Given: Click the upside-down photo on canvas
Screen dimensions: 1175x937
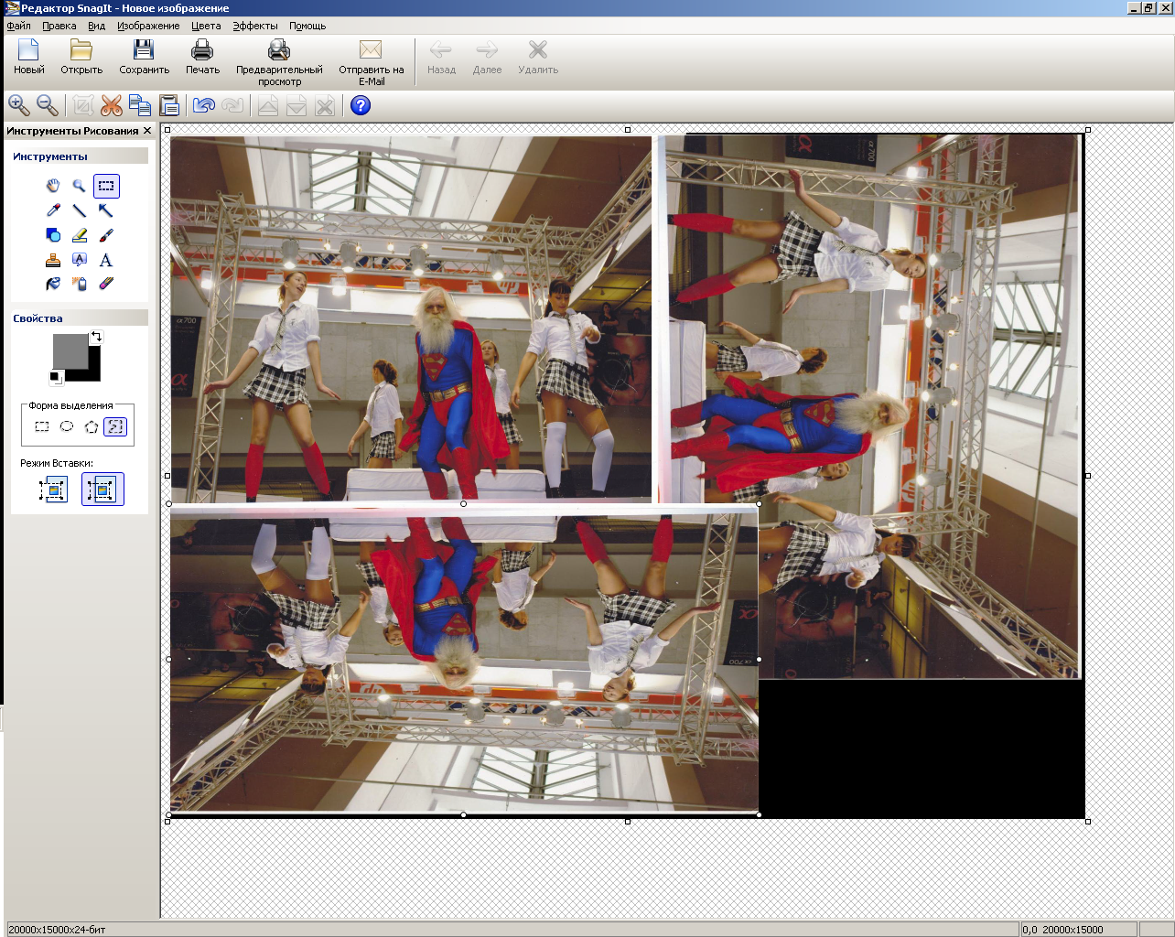Looking at the screenshot, I should pyautogui.click(x=464, y=659).
